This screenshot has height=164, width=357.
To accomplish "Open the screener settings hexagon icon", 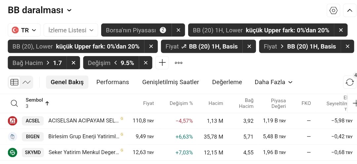I will click(x=334, y=11).
